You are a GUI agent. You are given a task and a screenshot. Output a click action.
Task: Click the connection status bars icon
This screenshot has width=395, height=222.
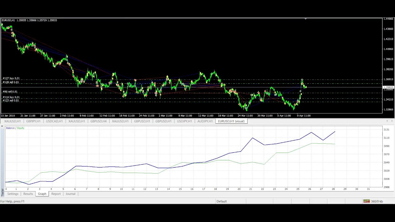click(366, 201)
